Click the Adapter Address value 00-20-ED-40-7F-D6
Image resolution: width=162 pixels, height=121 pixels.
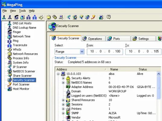pos(121,87)
